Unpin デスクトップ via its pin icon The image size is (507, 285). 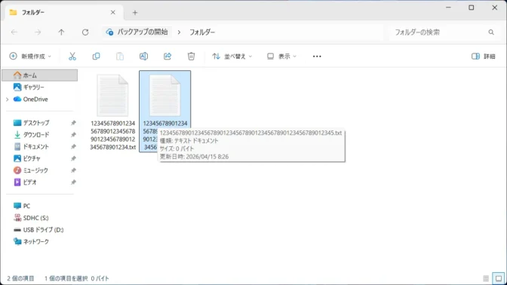point(73,123)
